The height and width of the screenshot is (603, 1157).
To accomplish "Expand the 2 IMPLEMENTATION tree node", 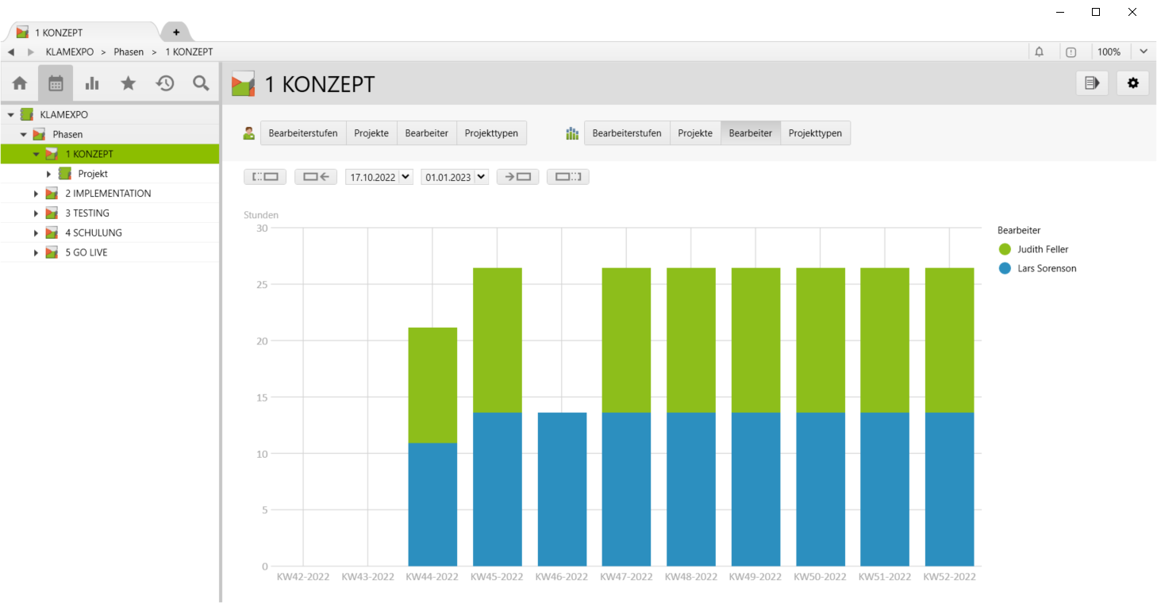I will (36, 194).
